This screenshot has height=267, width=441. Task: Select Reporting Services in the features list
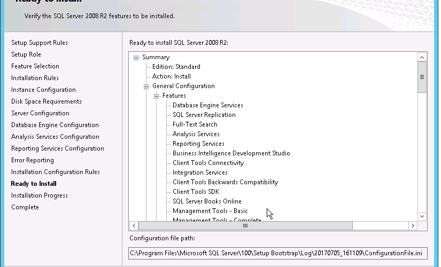pyautogui.click(x=198, y=144)
